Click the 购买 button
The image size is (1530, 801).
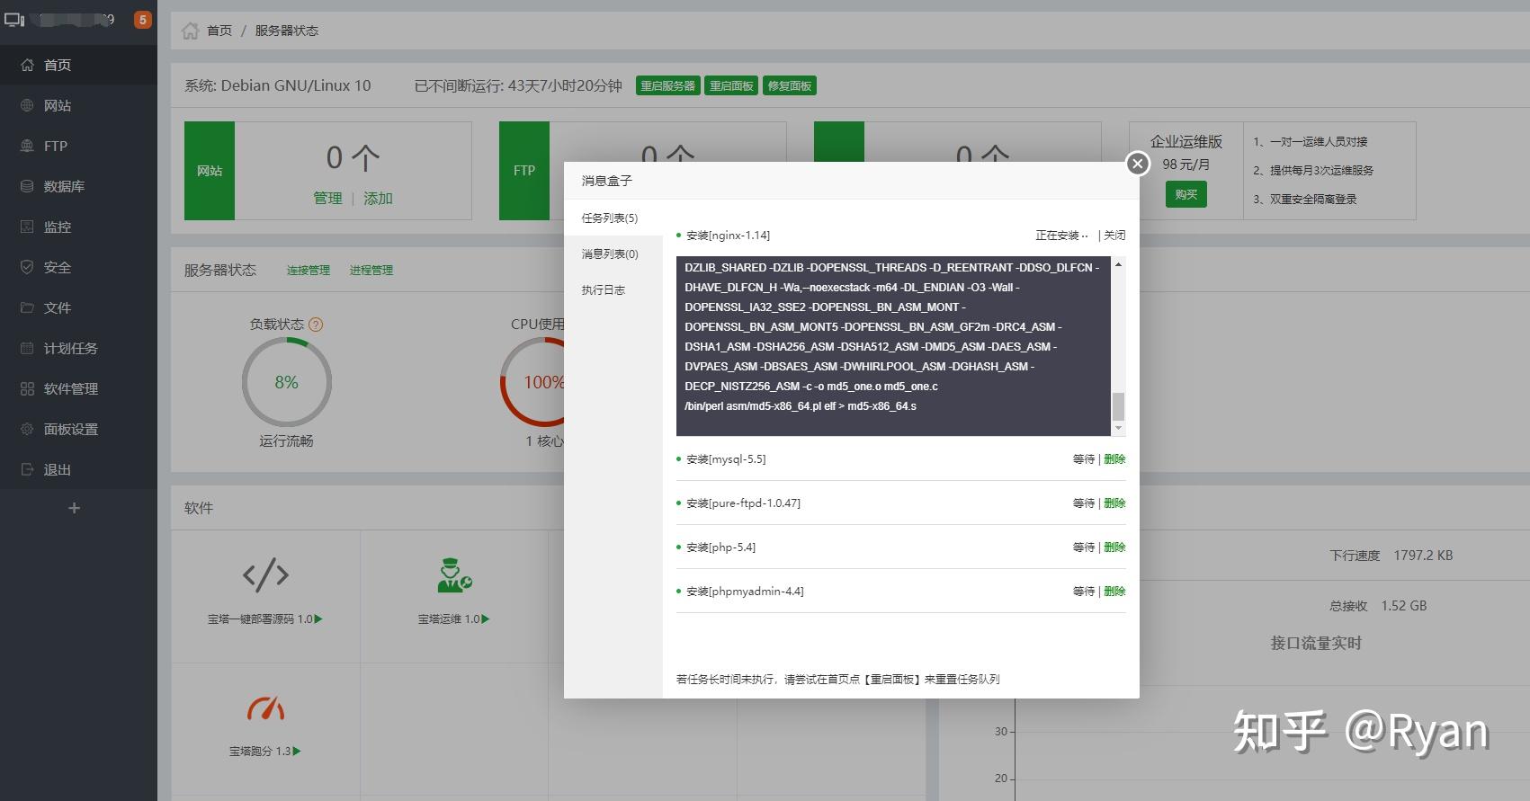(1186, 194)
